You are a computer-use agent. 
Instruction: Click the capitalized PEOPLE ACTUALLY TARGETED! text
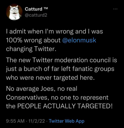65,106
